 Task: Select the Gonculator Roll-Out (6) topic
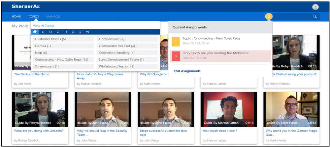pos(127,46)
